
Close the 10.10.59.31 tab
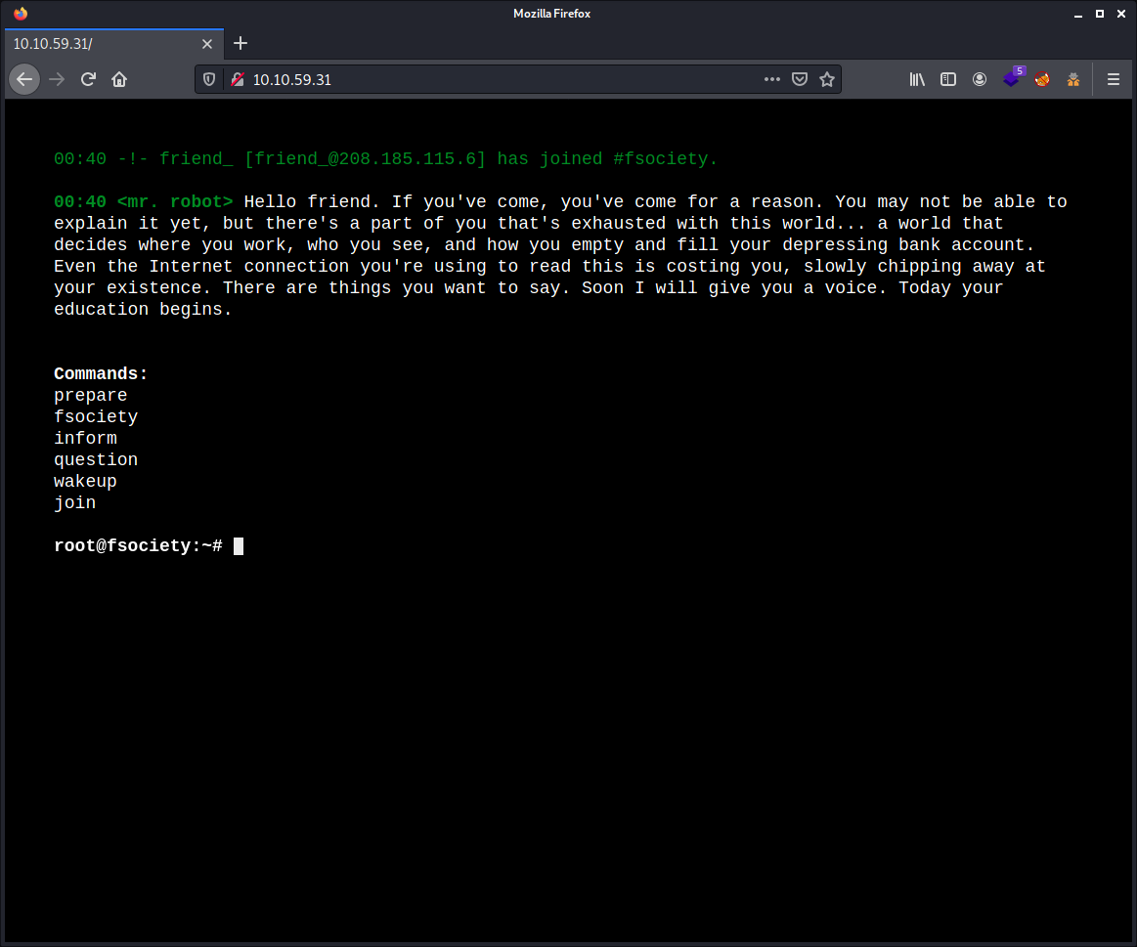click(x=207, y=44)
